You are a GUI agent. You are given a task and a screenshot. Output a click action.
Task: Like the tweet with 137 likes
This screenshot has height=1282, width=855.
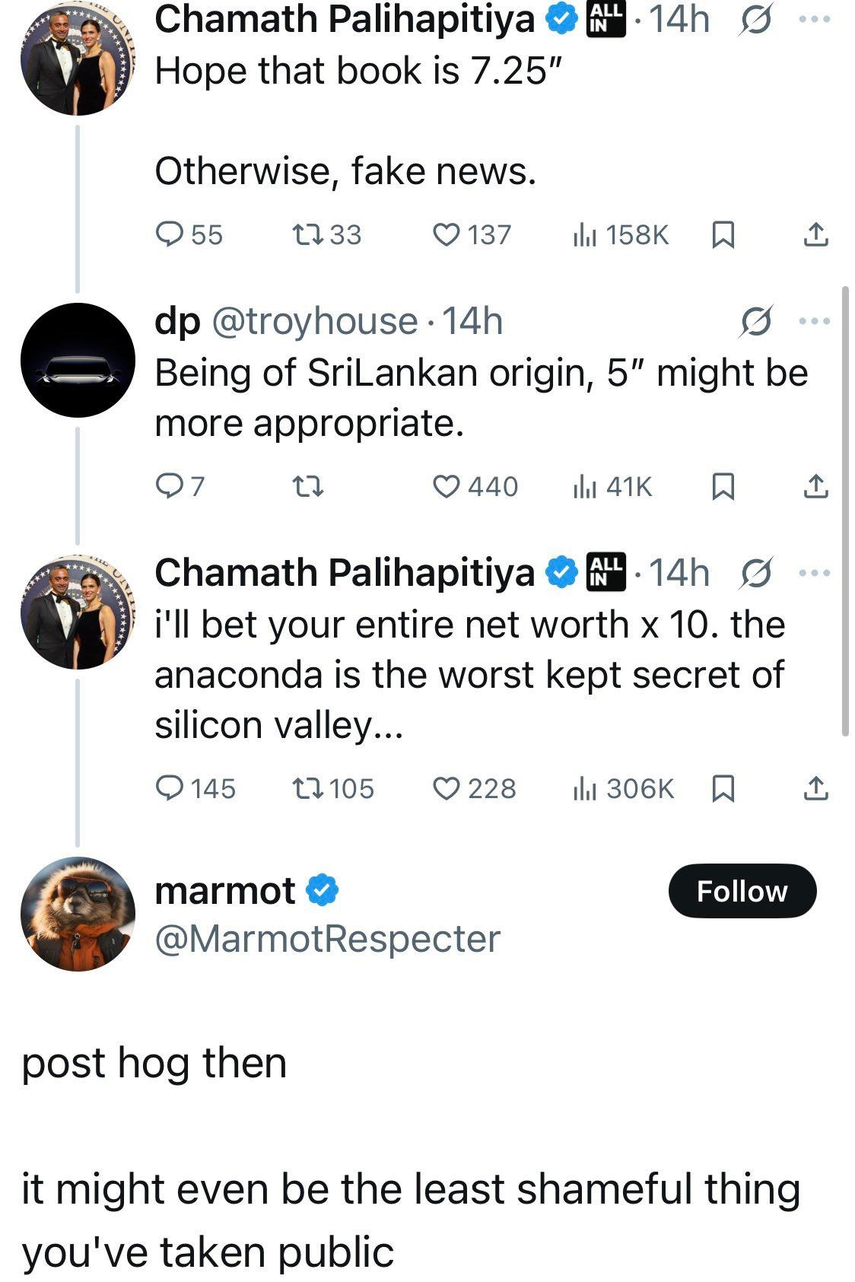tap(446, 234)
